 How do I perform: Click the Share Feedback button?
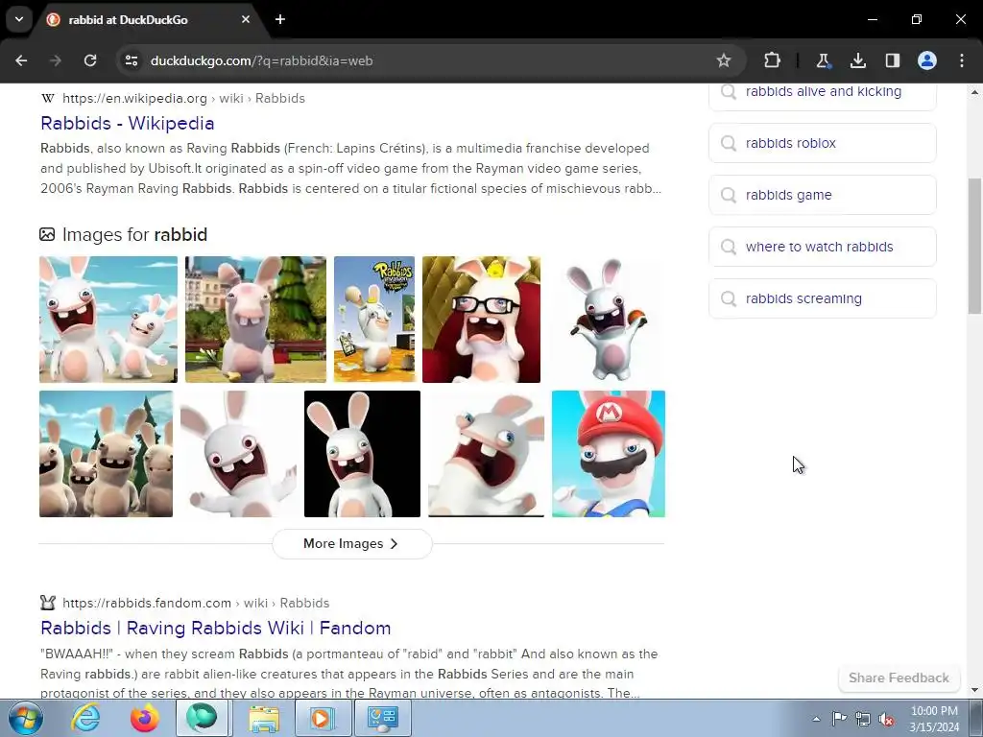tap(899, 678)
